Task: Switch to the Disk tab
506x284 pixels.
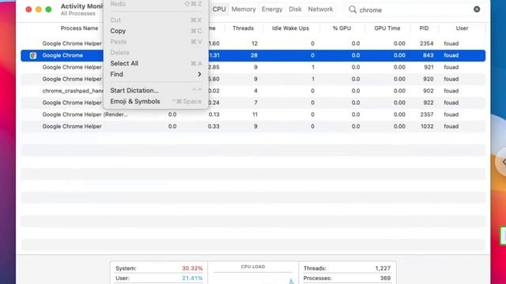Action: pyautogui.click(x=295, y=9)
